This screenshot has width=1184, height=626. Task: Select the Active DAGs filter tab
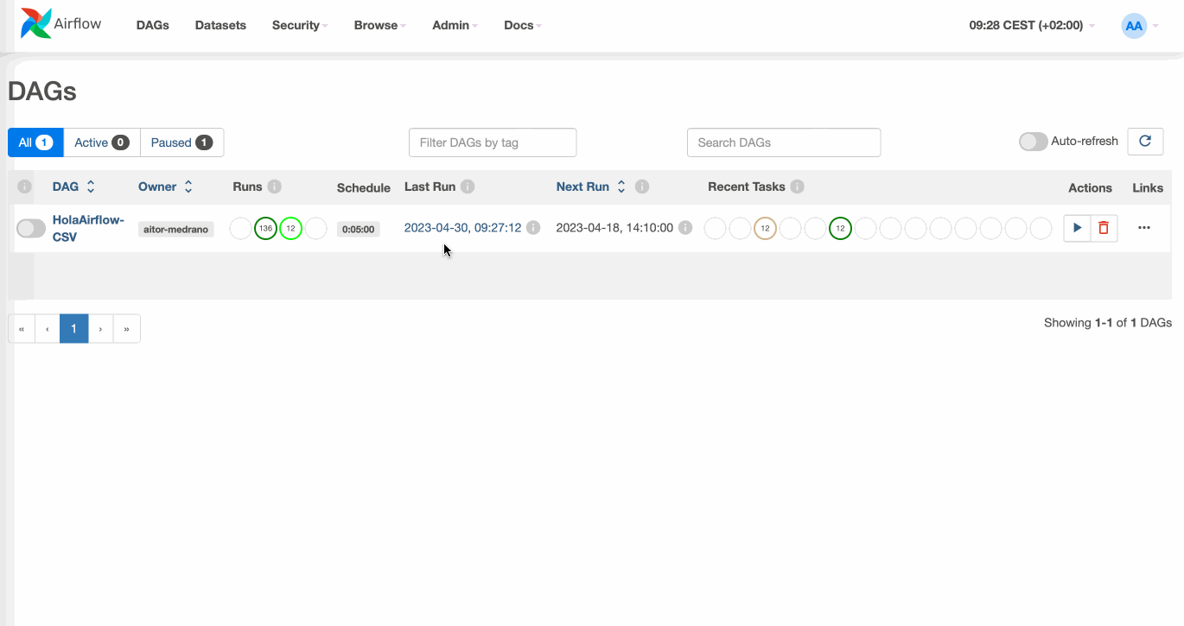click(101, 142)
